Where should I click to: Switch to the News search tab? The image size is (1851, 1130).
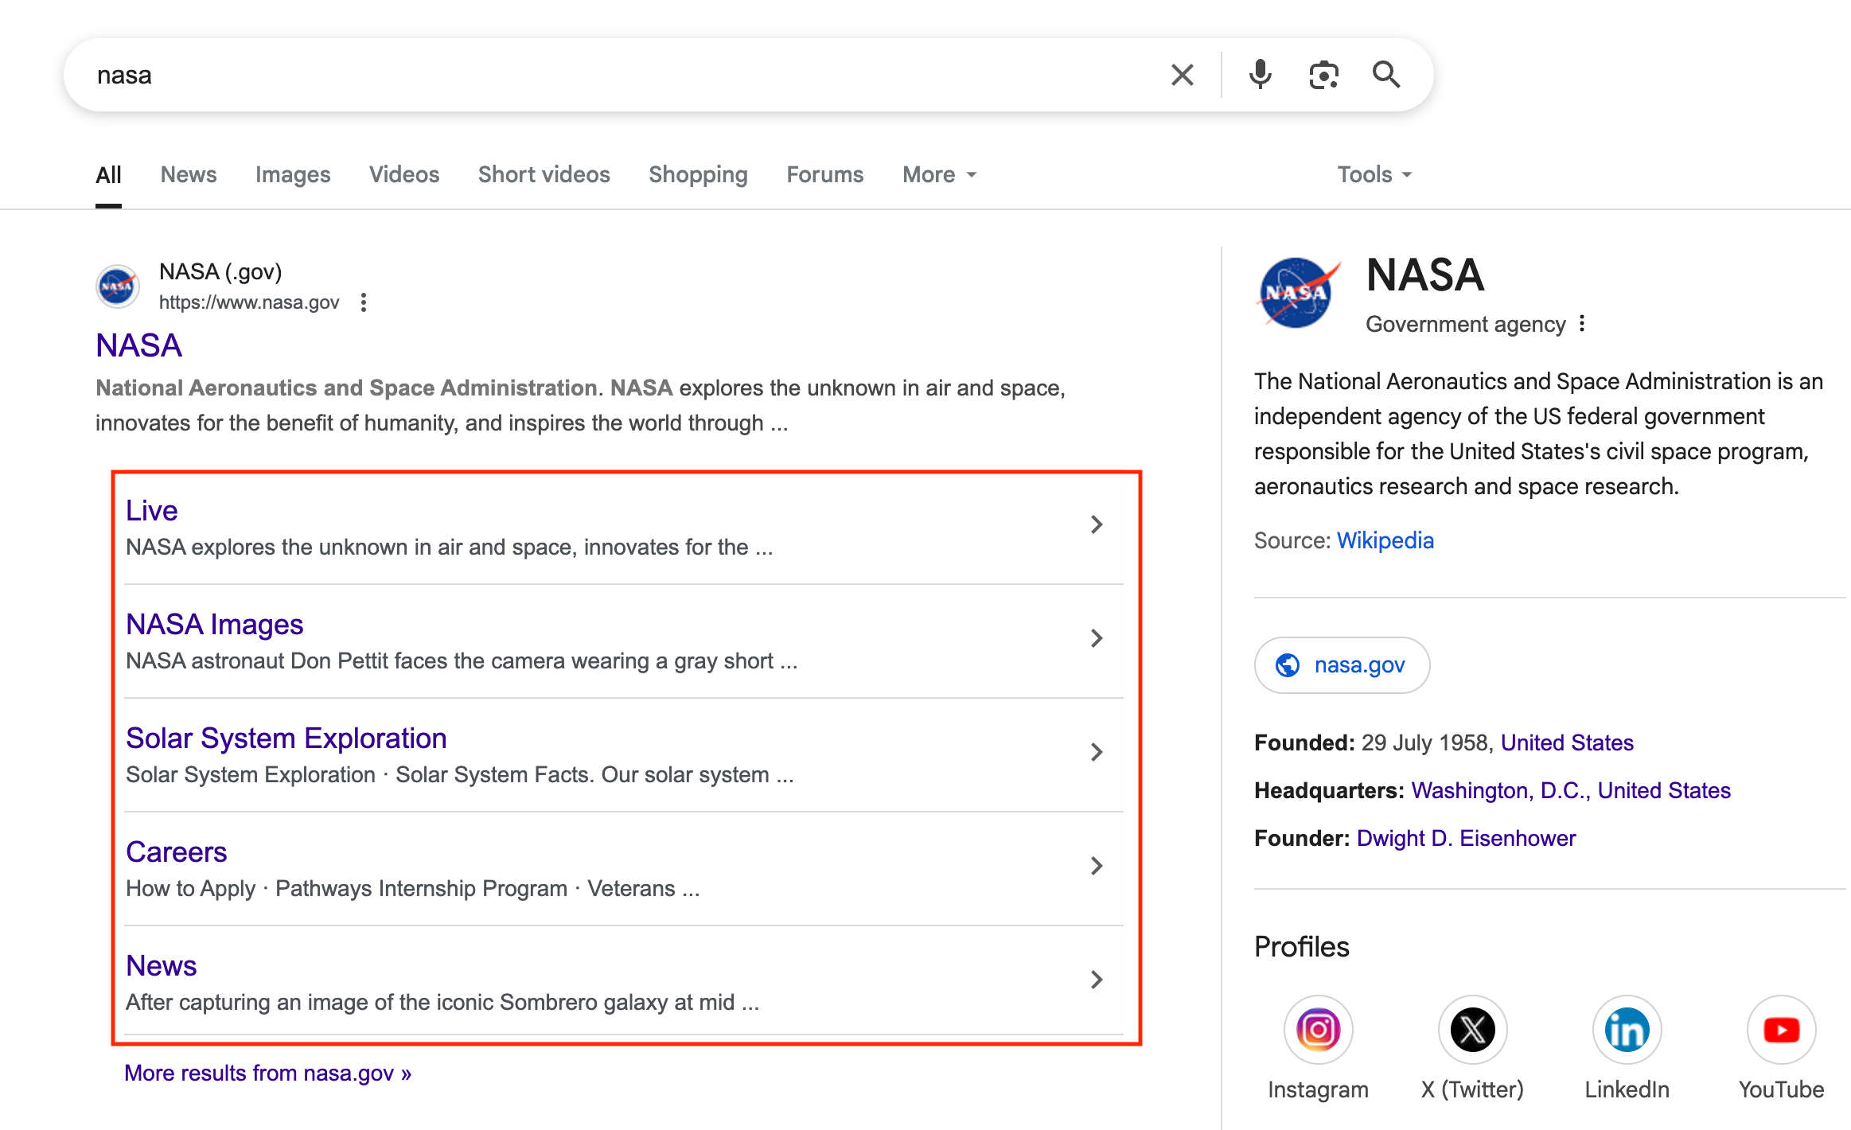(x=189, y=174)
